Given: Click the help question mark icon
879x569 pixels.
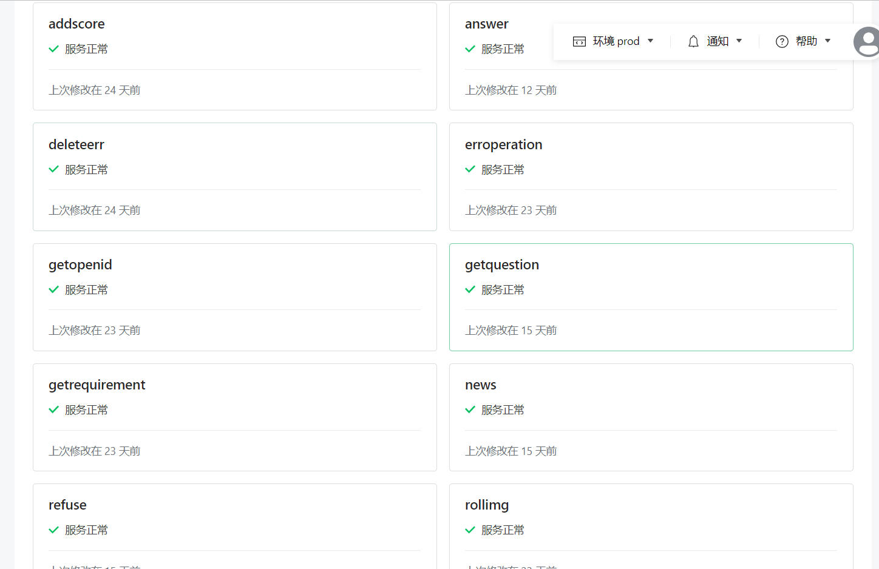Looking at the screenshot, I should (x=782, y=41).
